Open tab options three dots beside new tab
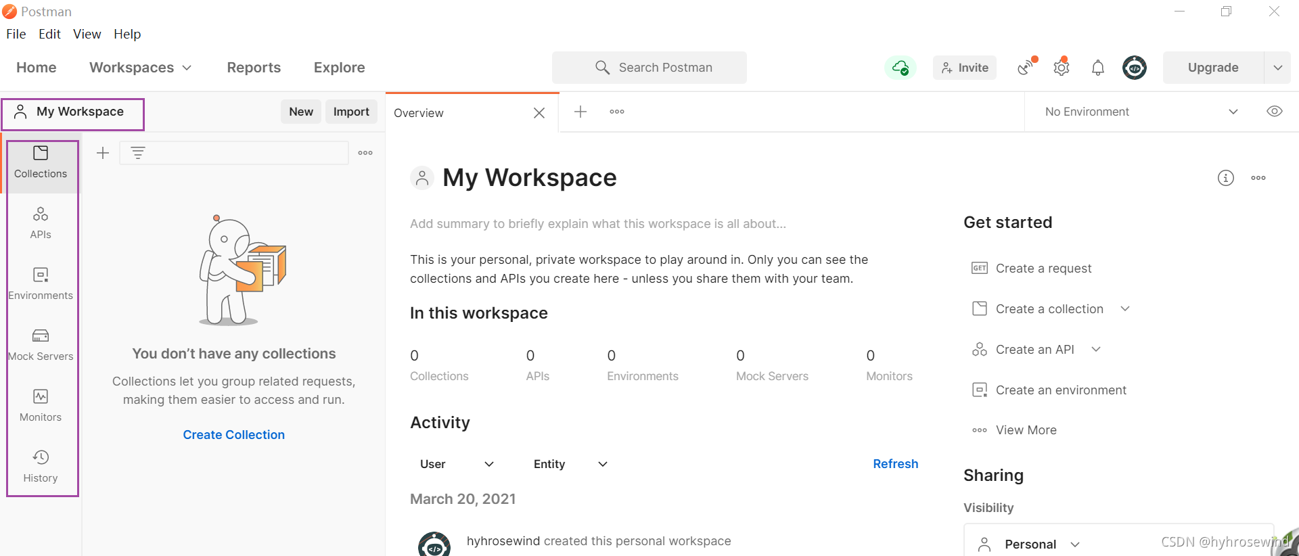 point(617,112)
